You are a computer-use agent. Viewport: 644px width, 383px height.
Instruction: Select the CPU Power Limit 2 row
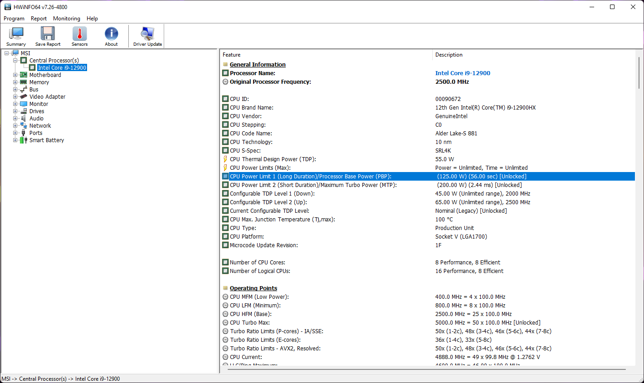(x=313, y=185)
